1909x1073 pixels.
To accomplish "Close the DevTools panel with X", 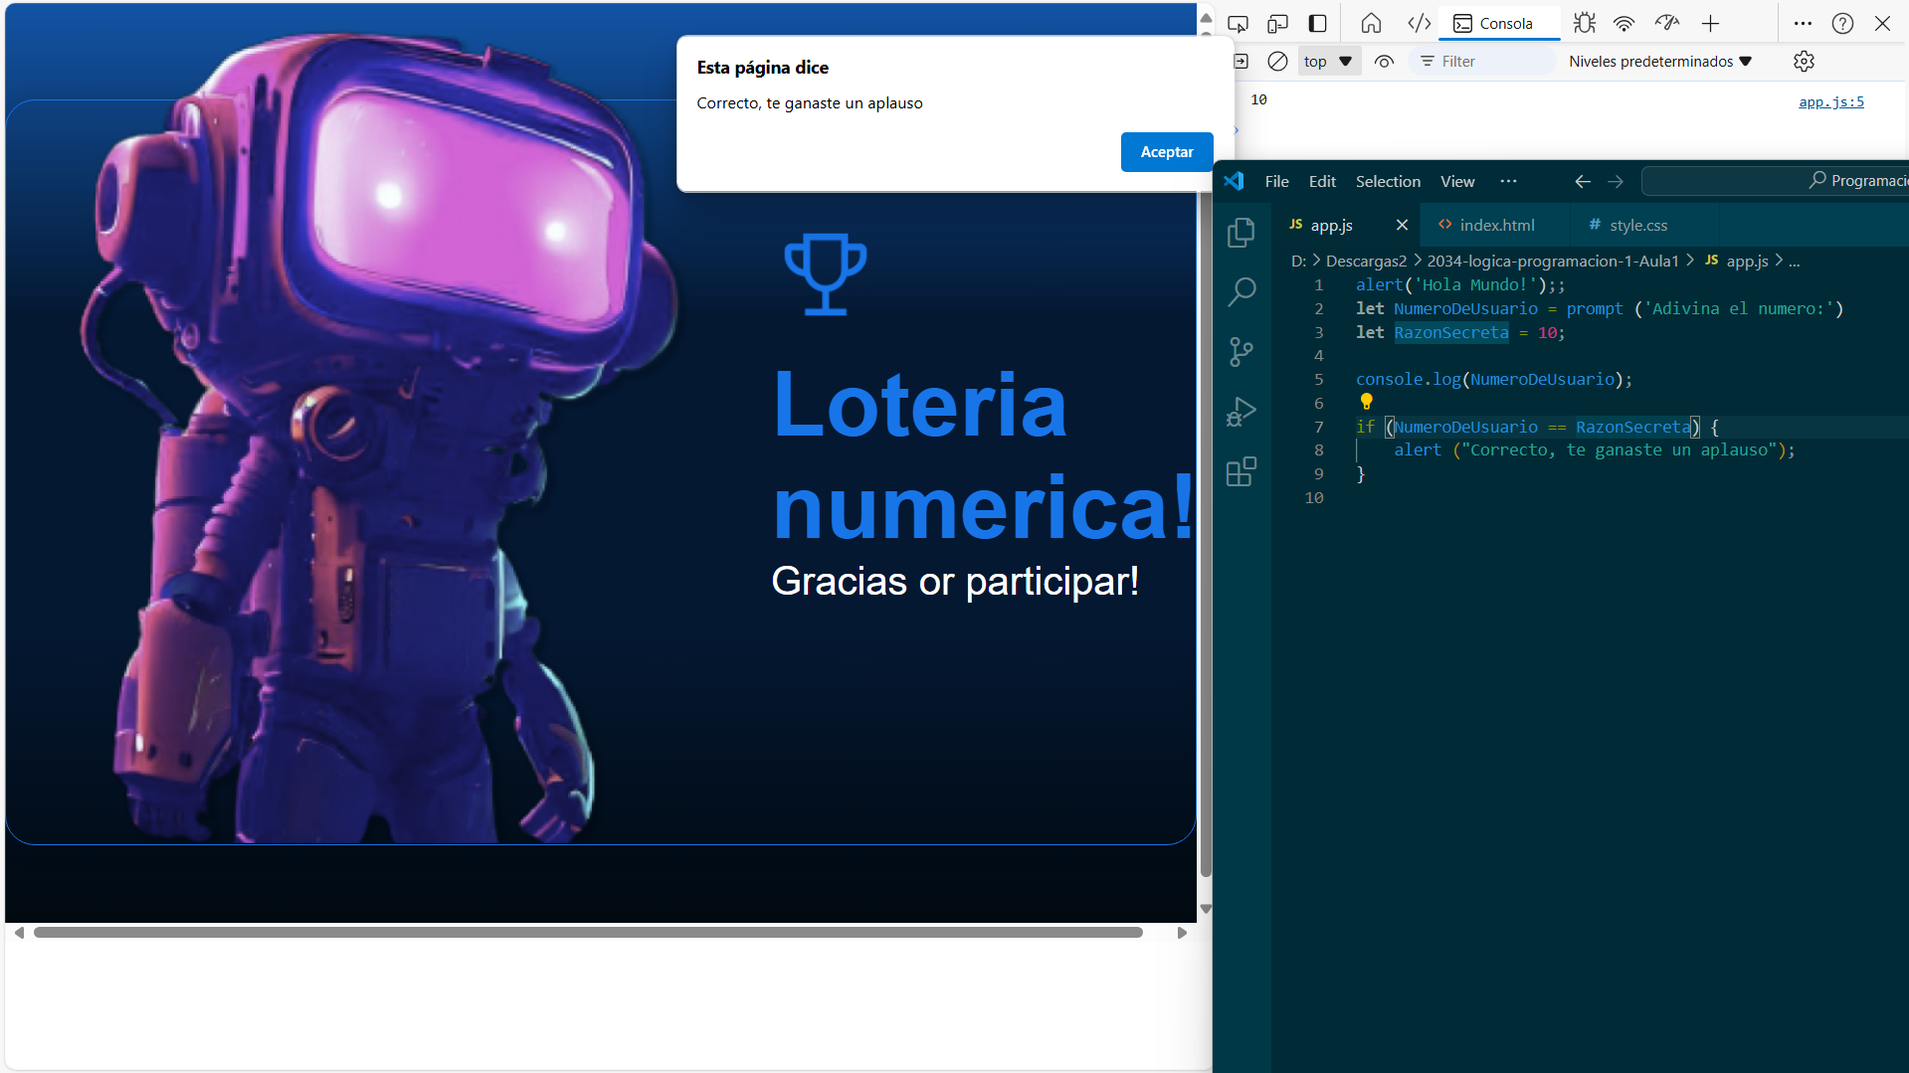I will pyautogui.click(x=1882, y=24).
